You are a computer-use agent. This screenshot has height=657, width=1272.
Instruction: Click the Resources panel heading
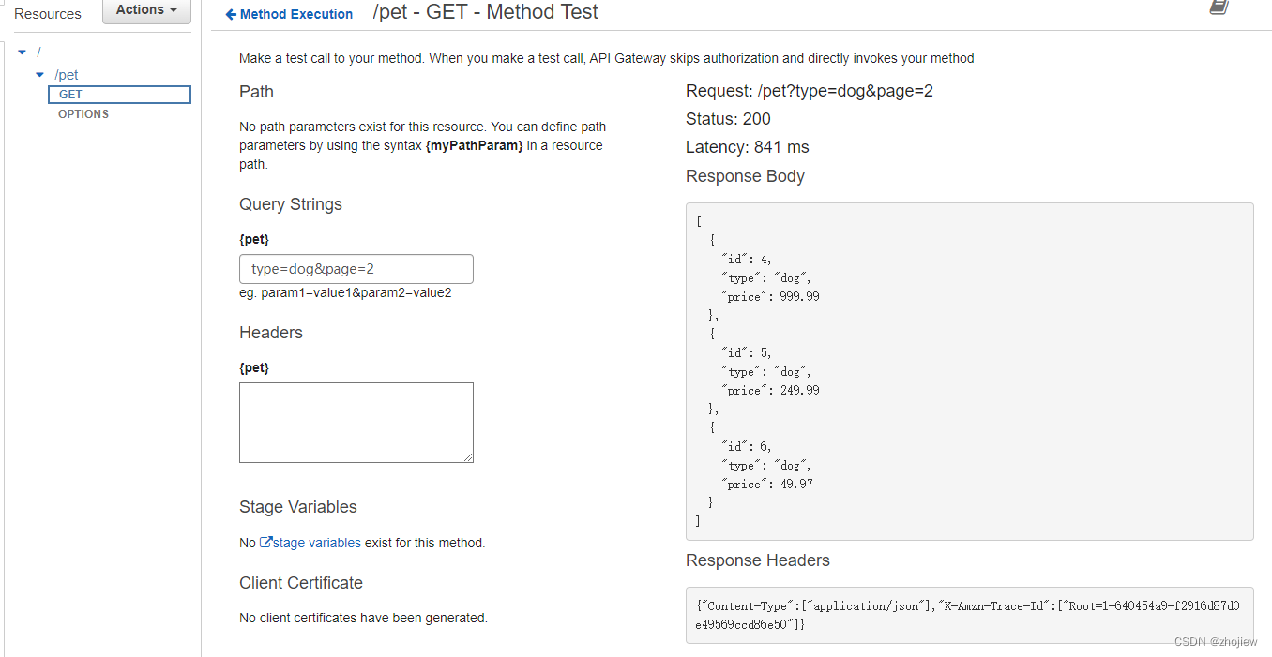pos(48,14)
